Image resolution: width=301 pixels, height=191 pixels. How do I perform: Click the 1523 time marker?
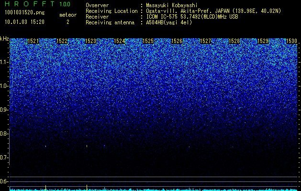pyautogui.click(x=90, y=41)
